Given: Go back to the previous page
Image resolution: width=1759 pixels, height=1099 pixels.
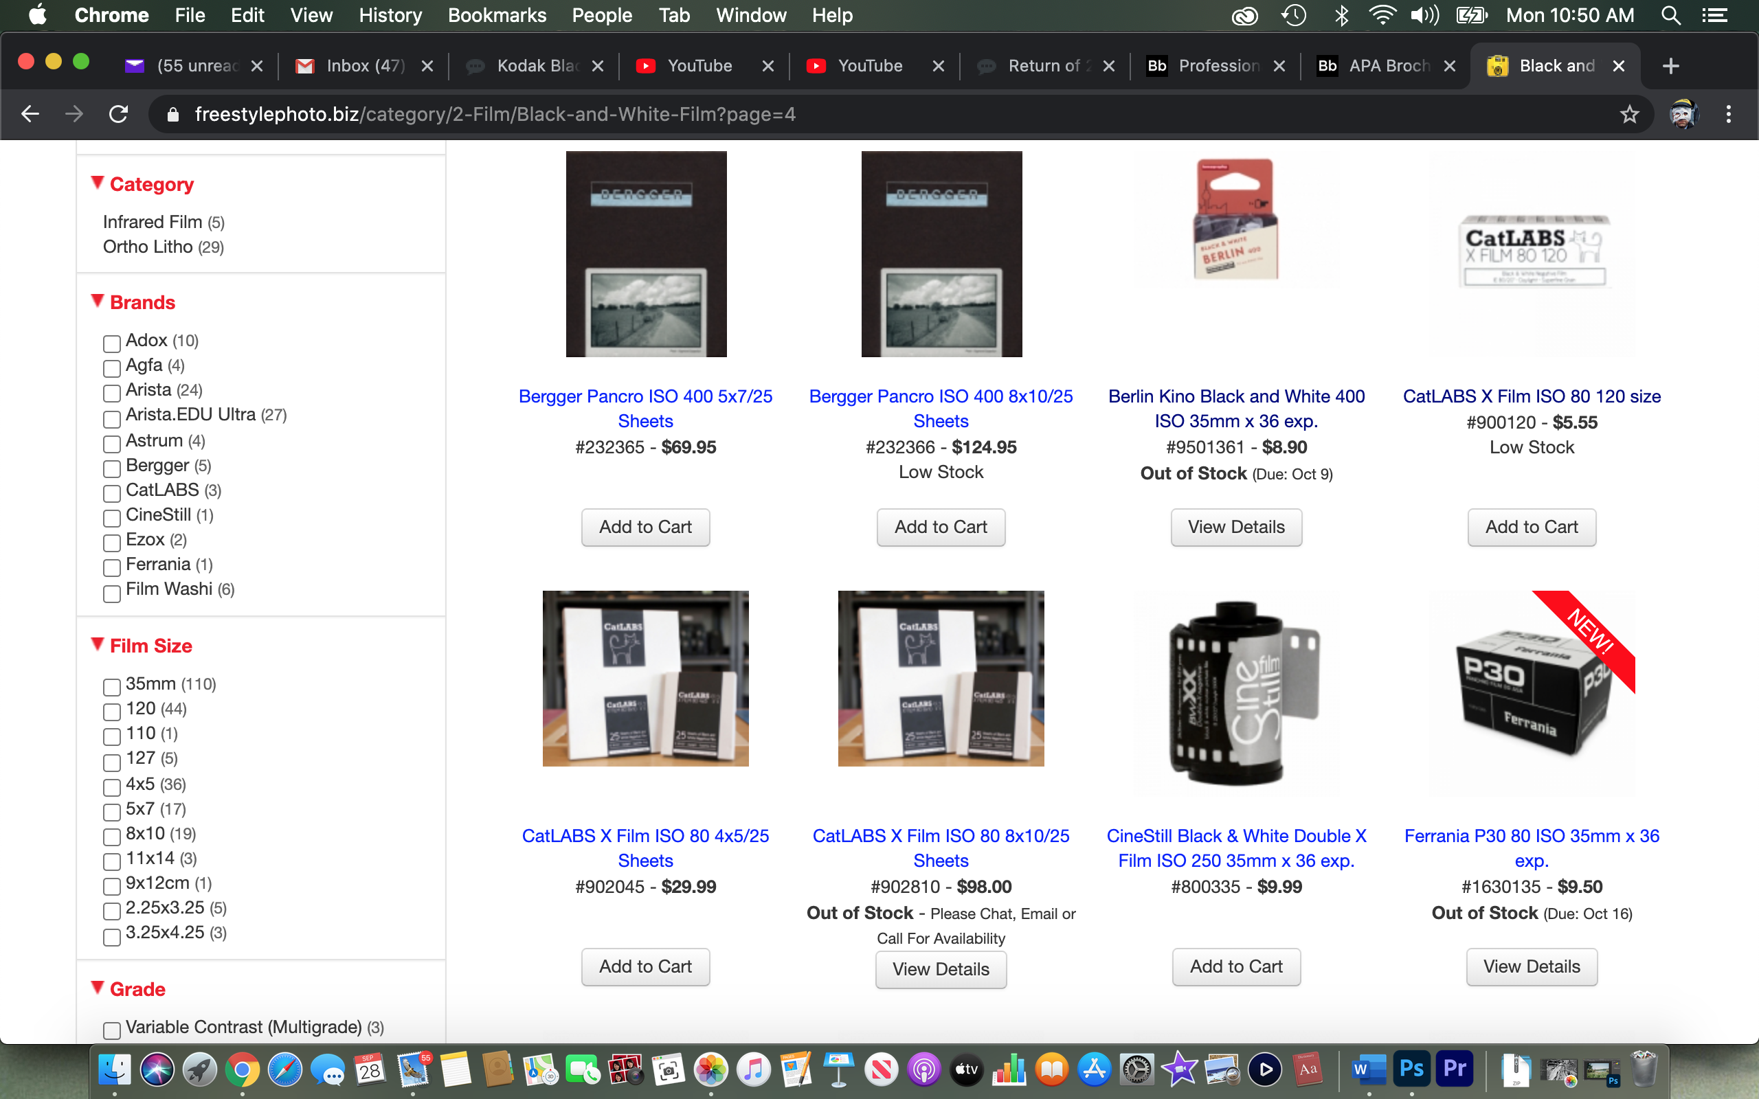Looking at the screenshot, I should click(x=30, y=114).
